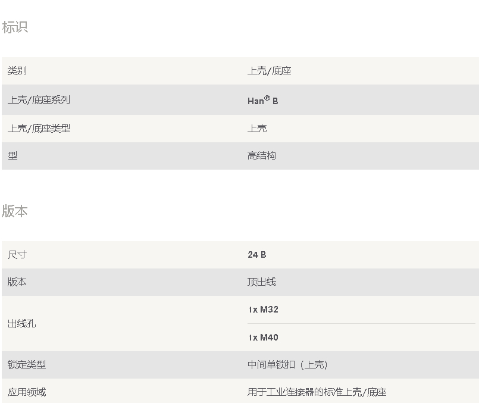Click the 版本 row label in the table
Screen dimensions: 479x403
17,282
